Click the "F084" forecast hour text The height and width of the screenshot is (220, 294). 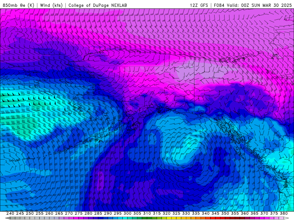[219, 5]
